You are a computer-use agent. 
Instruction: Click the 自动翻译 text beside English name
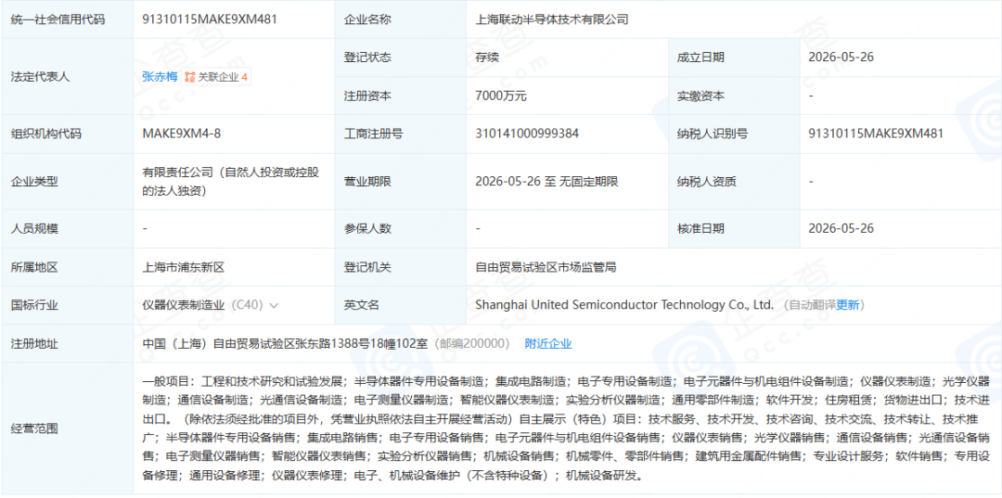point(813,304)
